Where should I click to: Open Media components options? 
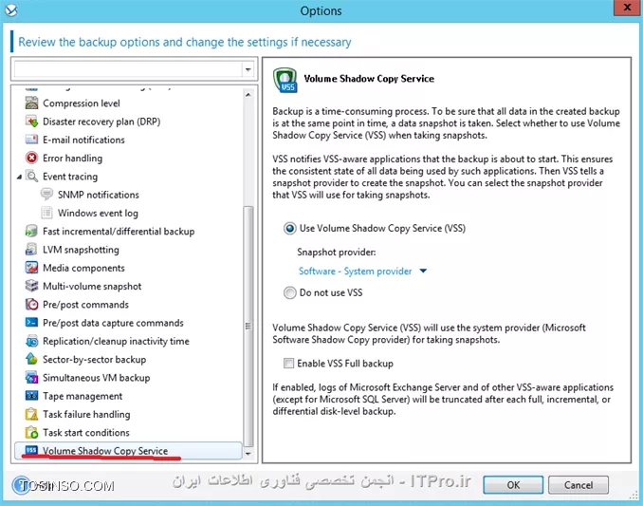[83, 268]
